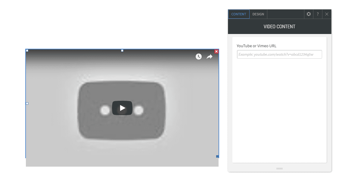Click the 'VIDEO CONTENT' panel title
This screenshot has height=188, width=348.
[279, 26]
